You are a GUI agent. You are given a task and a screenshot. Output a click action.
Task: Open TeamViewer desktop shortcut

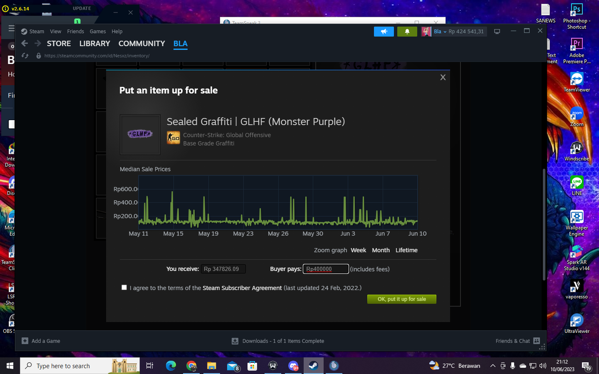pos(577,82)
